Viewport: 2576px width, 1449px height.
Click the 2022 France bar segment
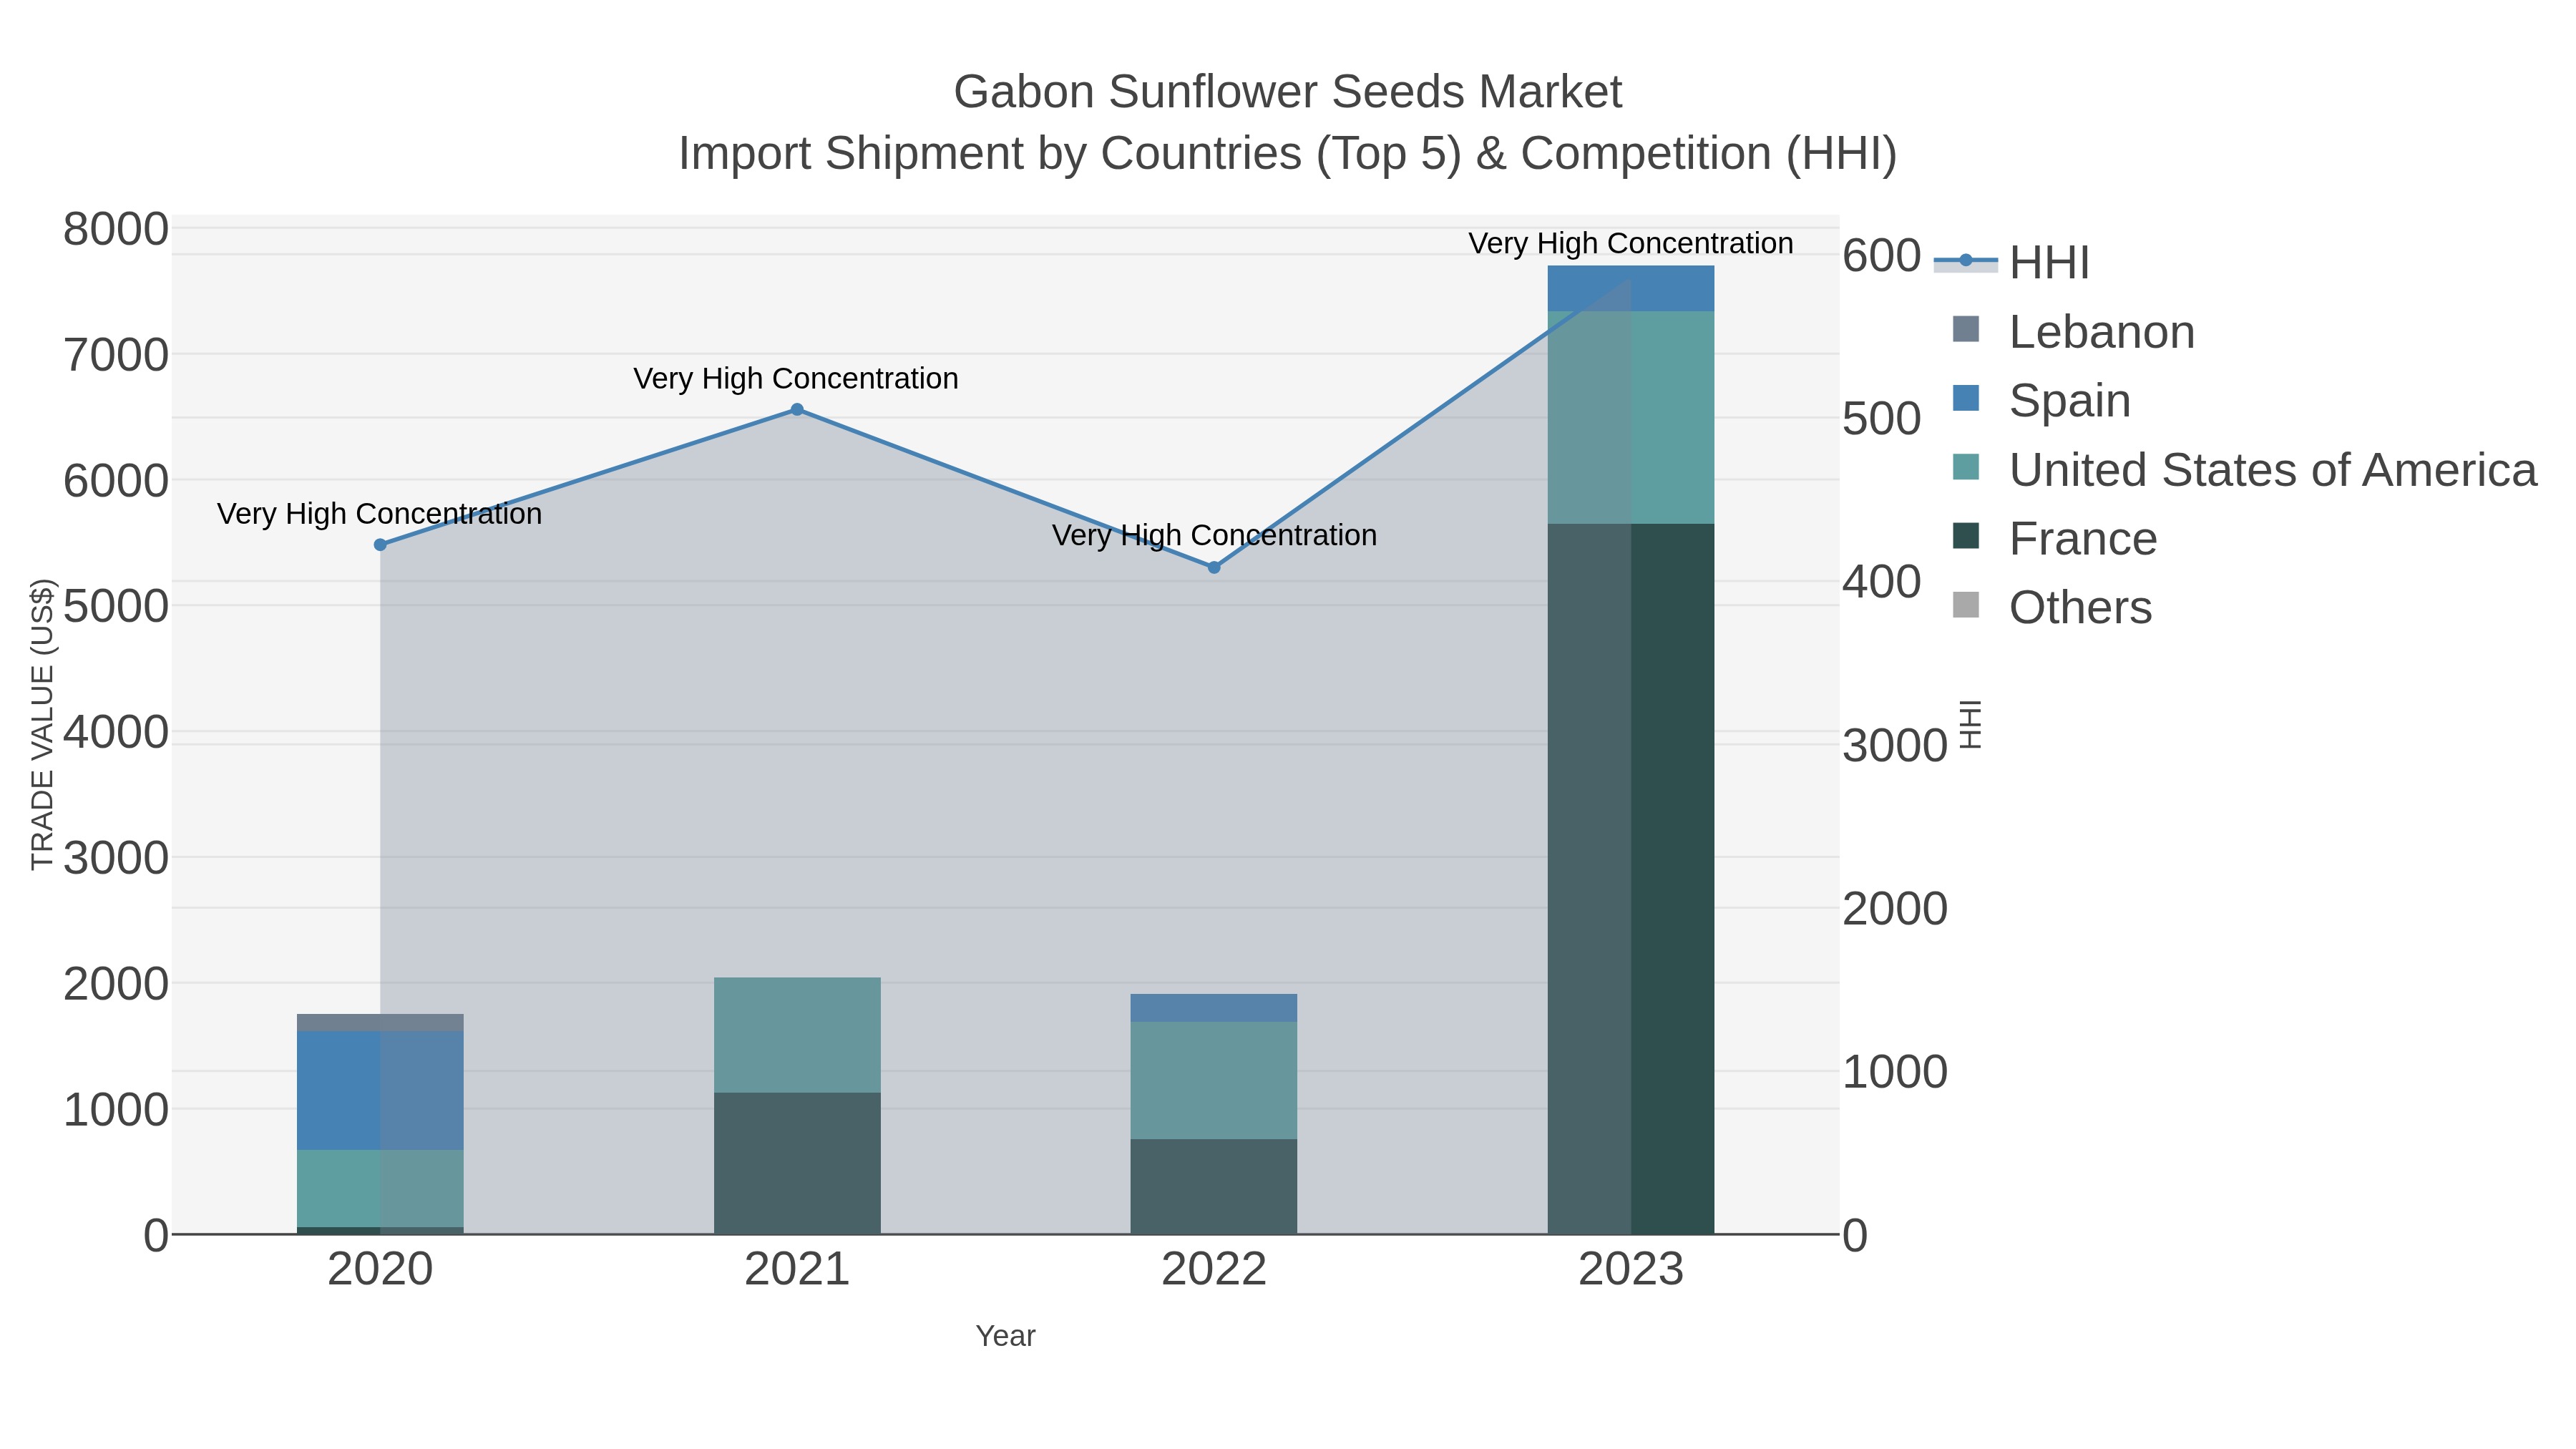pyautogui.click(x=1214, y=1186)
